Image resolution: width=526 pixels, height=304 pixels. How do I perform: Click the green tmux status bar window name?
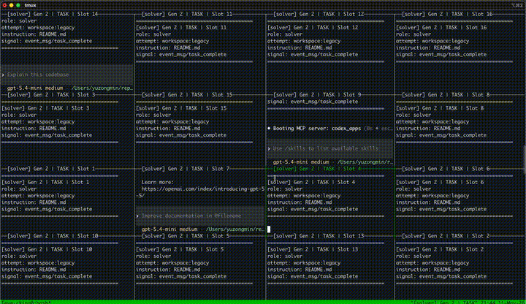[26, 302]
